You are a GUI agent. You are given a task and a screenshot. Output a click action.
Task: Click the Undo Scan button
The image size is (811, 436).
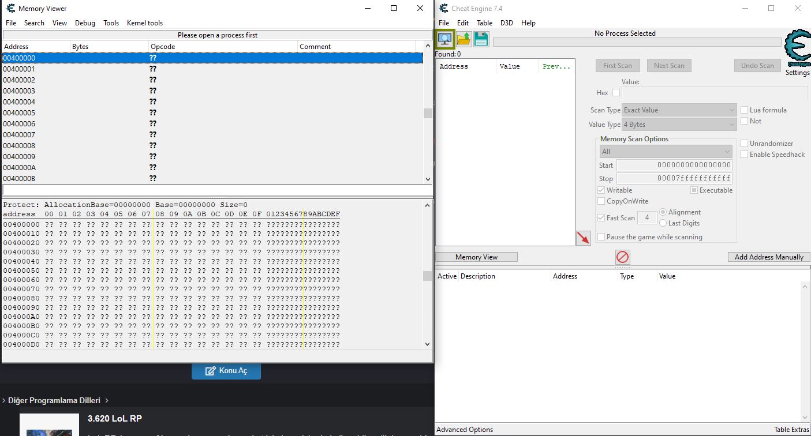coord(757,66)
